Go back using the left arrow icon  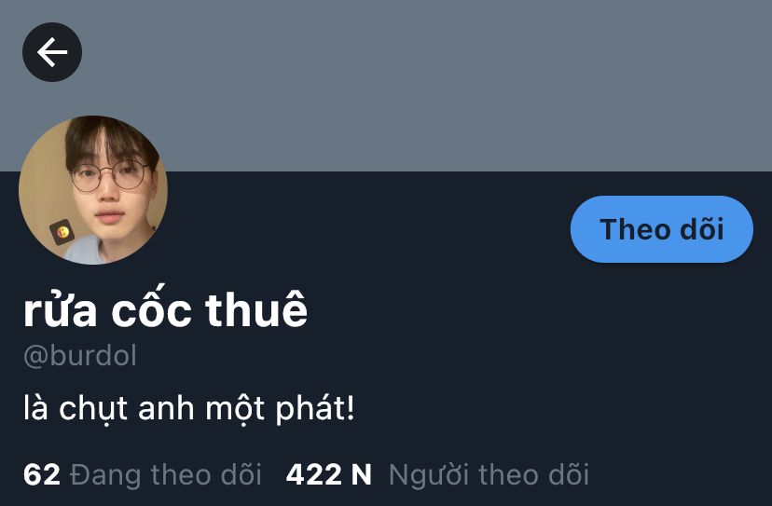coord(52,52)
